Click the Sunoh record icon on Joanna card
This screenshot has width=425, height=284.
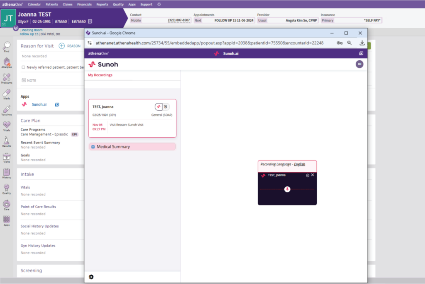[x=159, y=107]
